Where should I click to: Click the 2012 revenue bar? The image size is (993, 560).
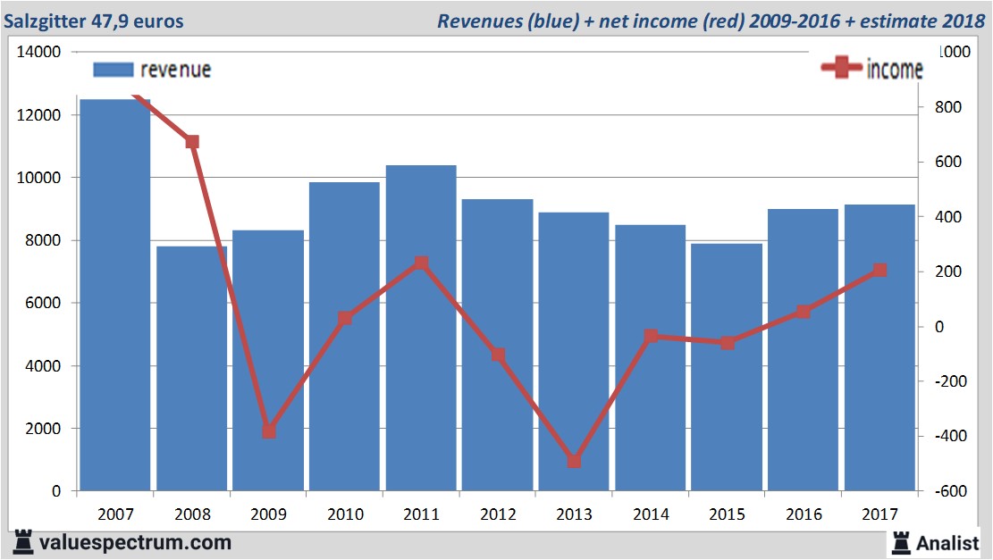[497, 345]
